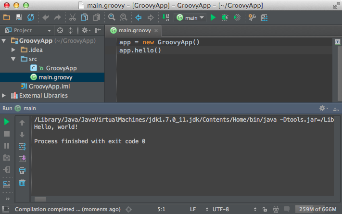Hide the Run tool window
This screenshot has height=214, width=342.
[336, 108]
